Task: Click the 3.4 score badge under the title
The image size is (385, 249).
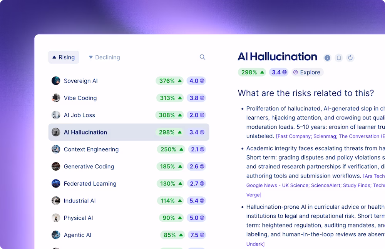Action: [279, 72]
